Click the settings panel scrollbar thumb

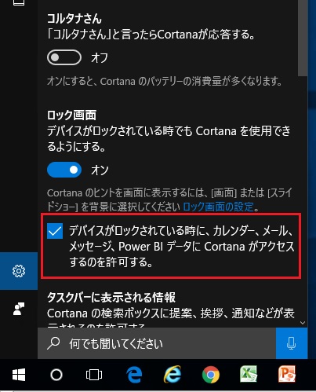pyautogui.click(x=303, y=38)
